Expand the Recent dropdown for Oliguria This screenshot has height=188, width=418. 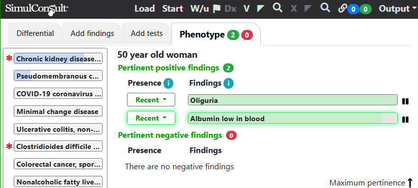coord(151,100)
